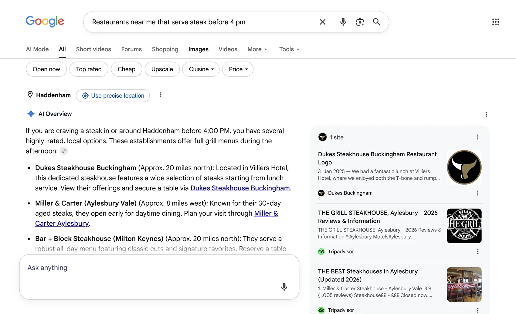Image resolution: width=516 pixels, height=314 pixels.
Task: Open the Shopping tab
Action: click(x=165, y=49)
